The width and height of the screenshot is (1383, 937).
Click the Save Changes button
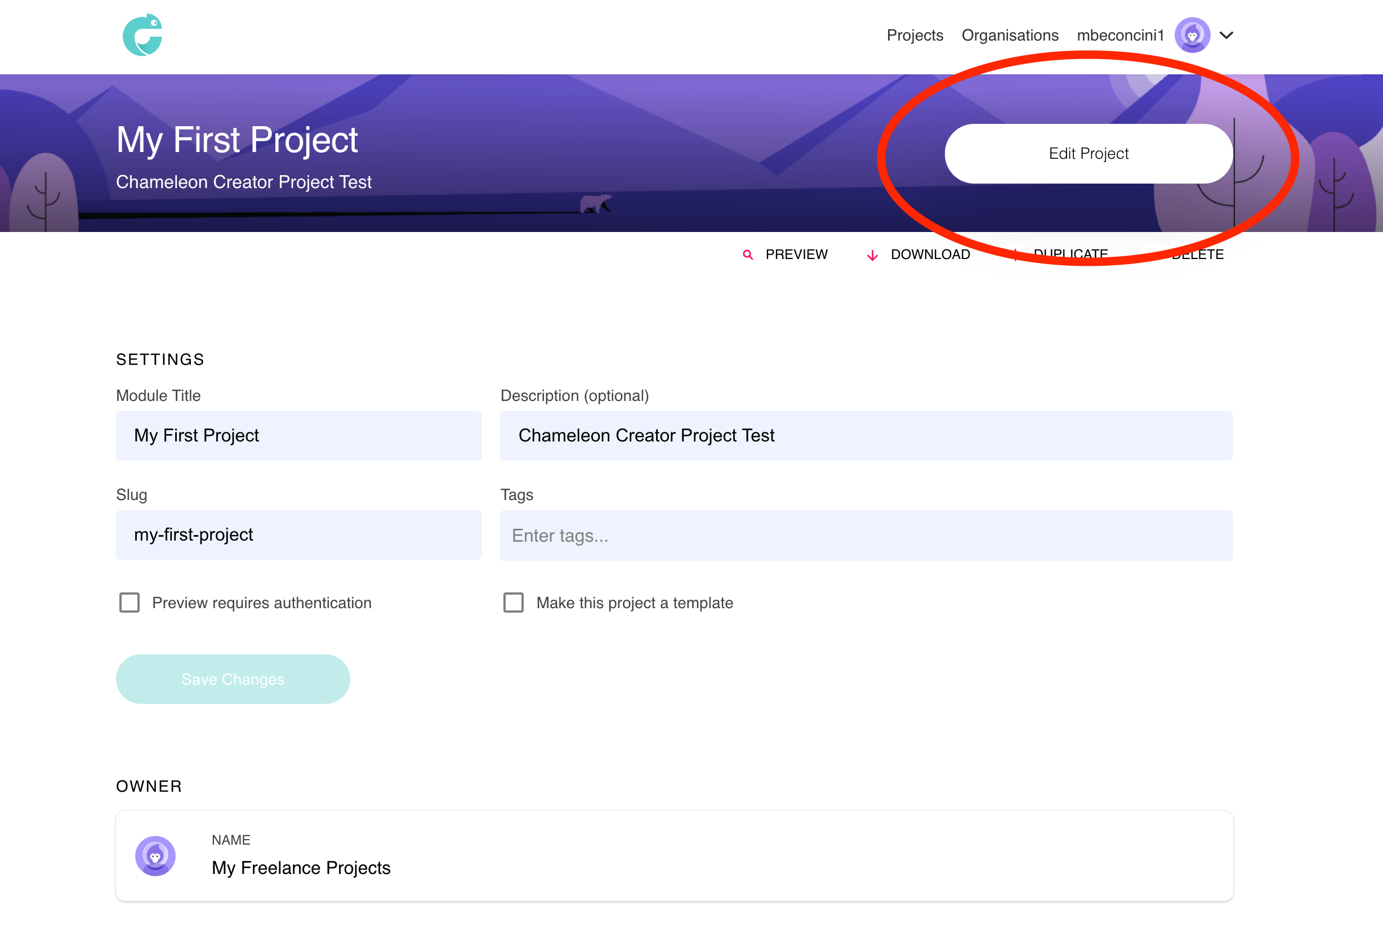coord(233,679)
